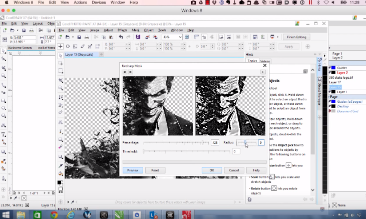Click the Percentage slider handle
Screen dimensions: 366x219
[x=203, y=142]
